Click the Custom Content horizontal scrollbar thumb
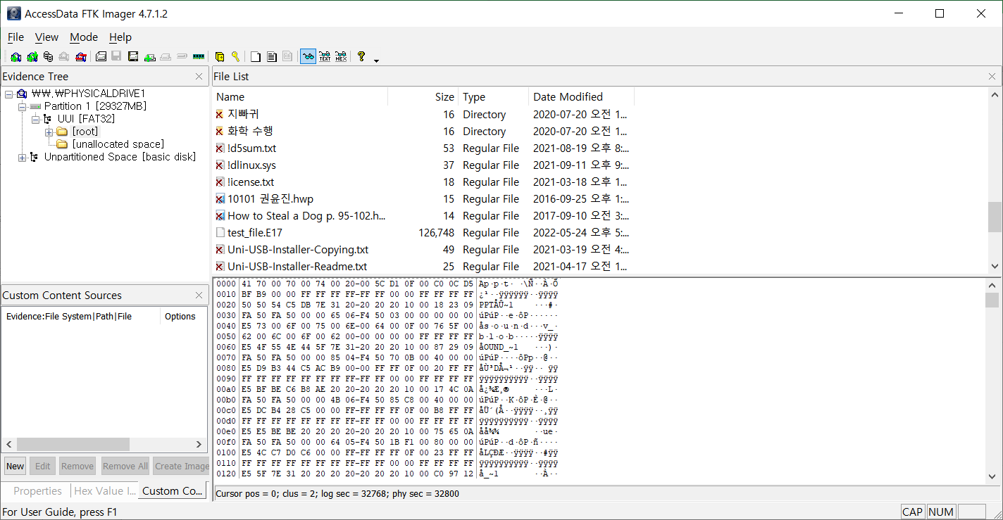1003x520 pixels. 73,445
